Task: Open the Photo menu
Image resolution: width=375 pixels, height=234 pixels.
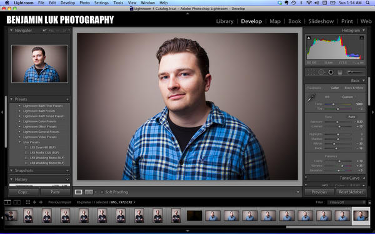Action: 84,3
